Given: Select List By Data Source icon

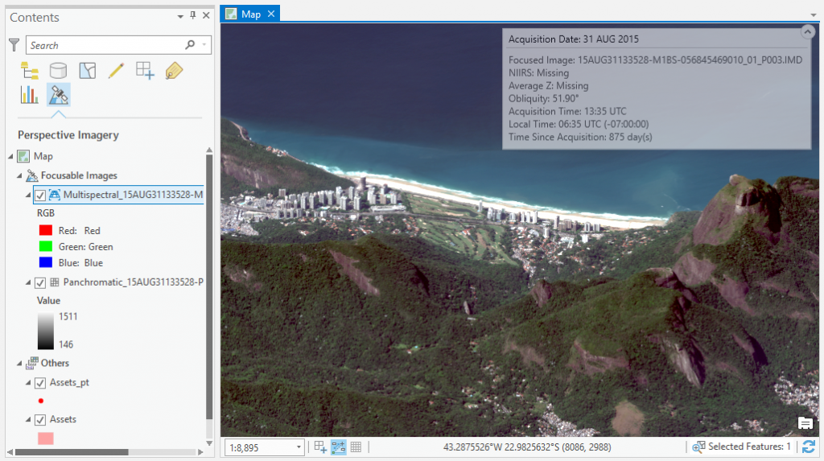Looking at the screenshot, I should [x=58, y=71].
